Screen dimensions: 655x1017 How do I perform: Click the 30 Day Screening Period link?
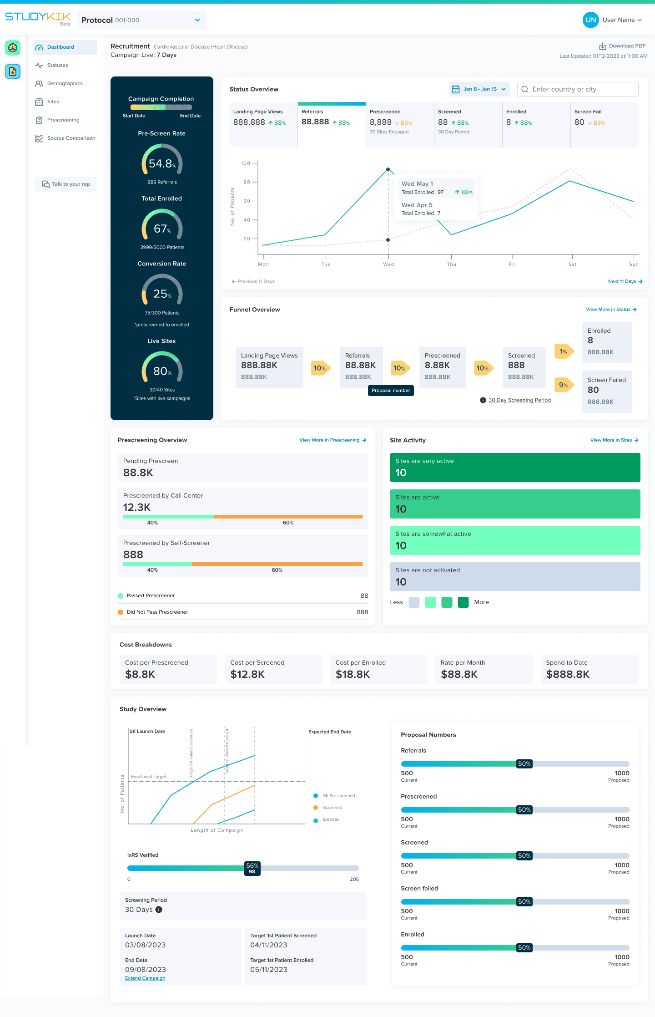coord(519,400)
